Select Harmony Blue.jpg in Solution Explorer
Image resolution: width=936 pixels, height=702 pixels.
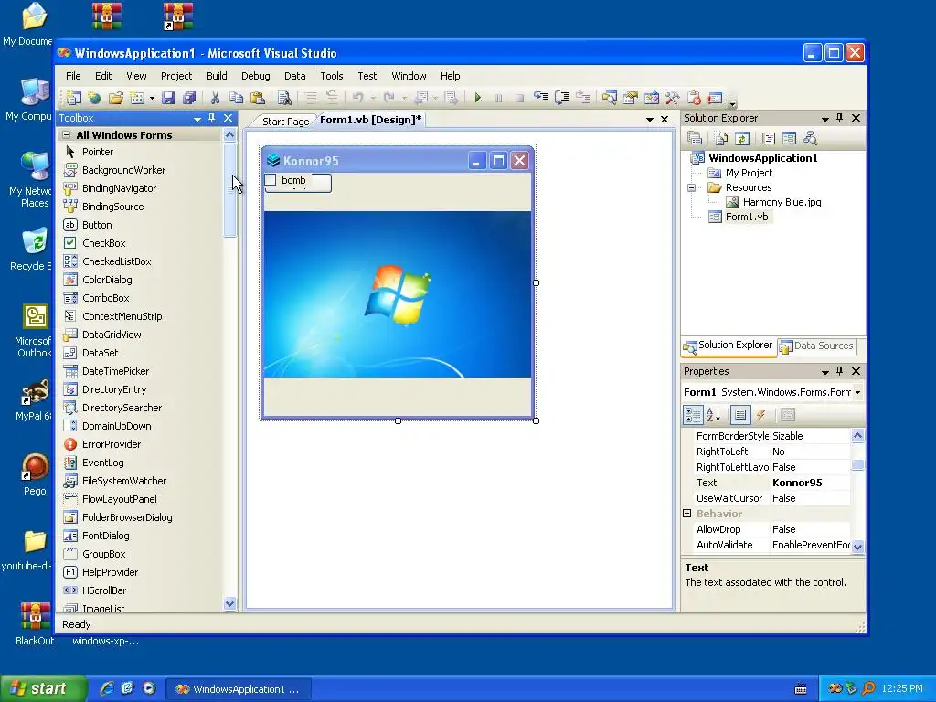[782, 202]
